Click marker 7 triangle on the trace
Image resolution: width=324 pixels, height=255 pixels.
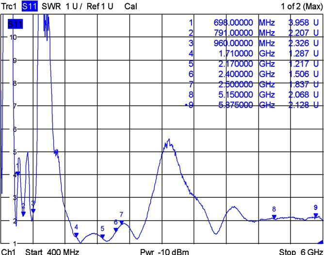[x=122, y=223]
